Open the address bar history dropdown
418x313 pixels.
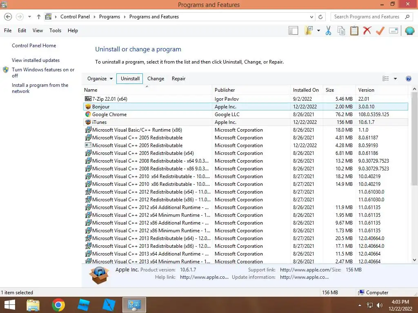(311, 17)
